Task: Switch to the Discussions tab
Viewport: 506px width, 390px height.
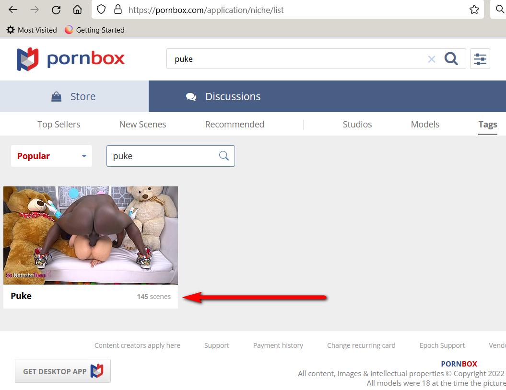Action: click(x=224, y=96)
